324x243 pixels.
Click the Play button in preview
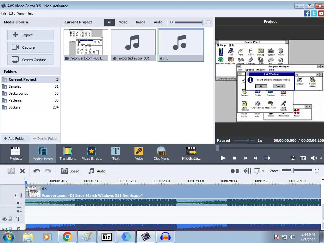pyautogui.click(x=223, y=158)
